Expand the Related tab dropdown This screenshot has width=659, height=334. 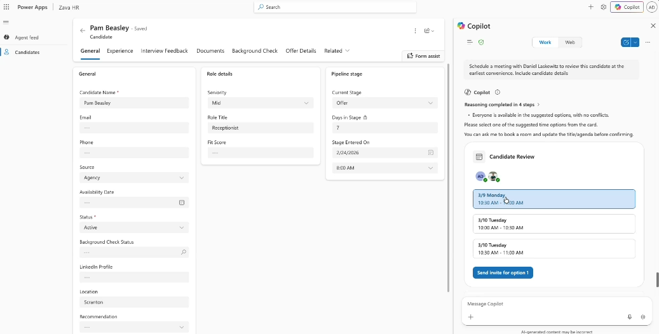tap(337, 51)
